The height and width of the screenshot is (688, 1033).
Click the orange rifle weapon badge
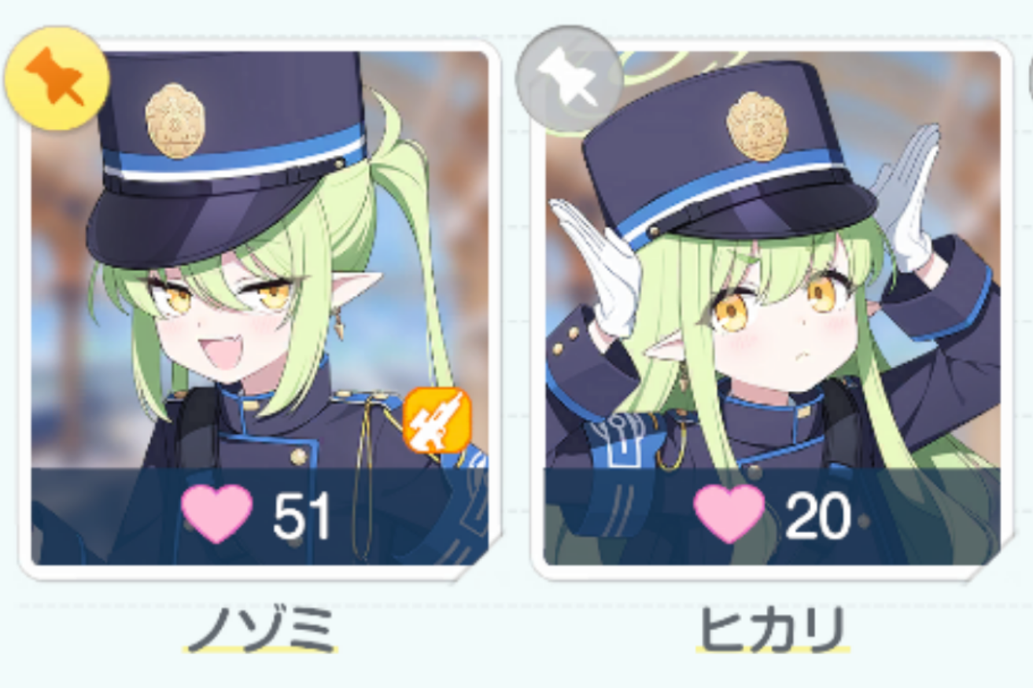[437, 421]
